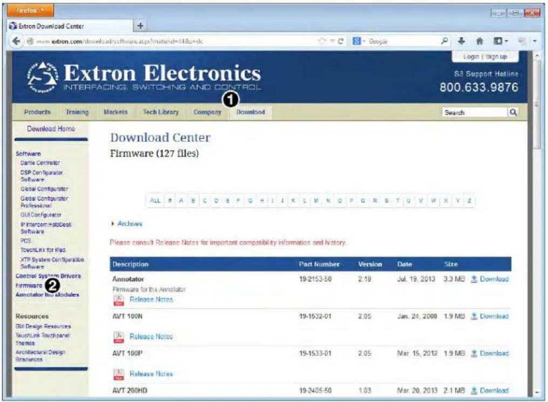The height and width of the screenshot is (402, 548).
Task: Select the AVT 200HD row title
Action: pyautogui.click(x=130, y=391)
